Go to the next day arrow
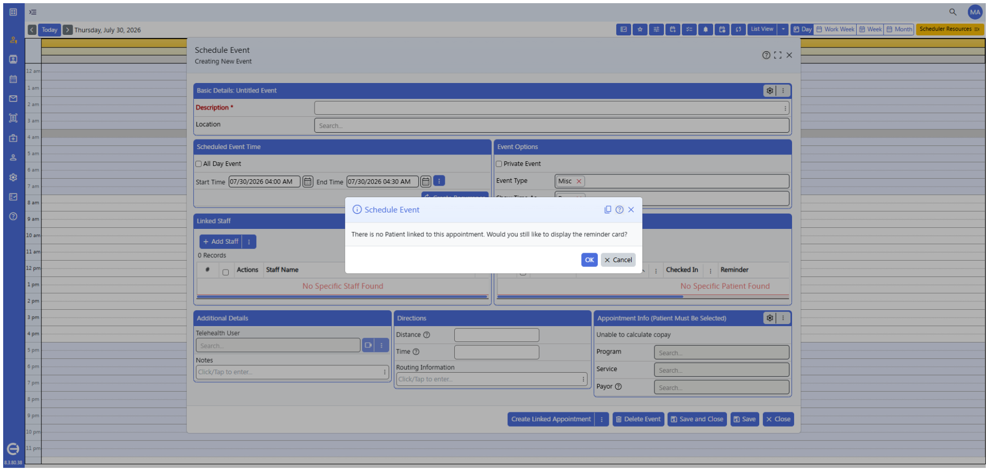989x471 pixels. 68,30
